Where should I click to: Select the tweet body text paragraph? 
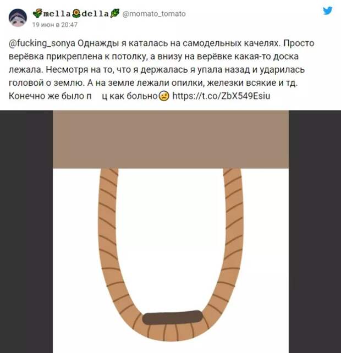click(161, 70)
